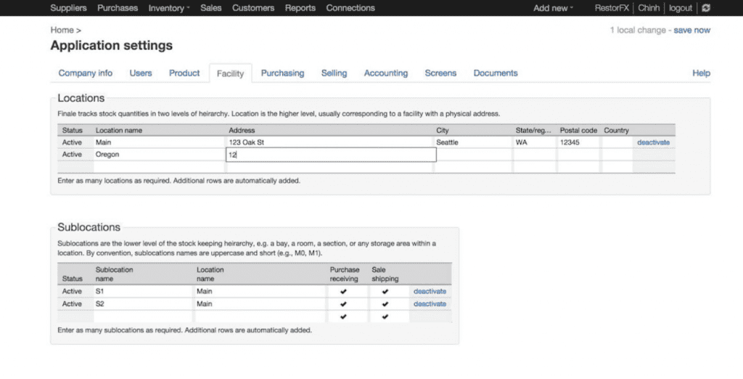Open the Help link
The image size is (743, 379).
(x=701, y=73)
